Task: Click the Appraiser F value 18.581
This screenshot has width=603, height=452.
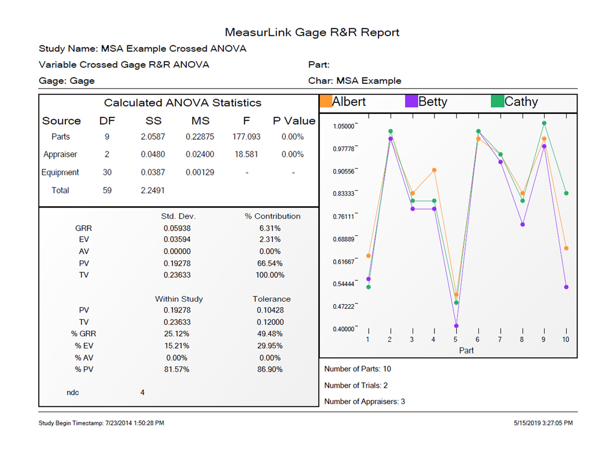Action: coord(246,154)
